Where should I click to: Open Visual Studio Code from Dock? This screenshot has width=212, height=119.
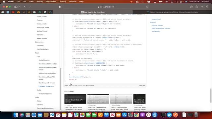(52, 115)
